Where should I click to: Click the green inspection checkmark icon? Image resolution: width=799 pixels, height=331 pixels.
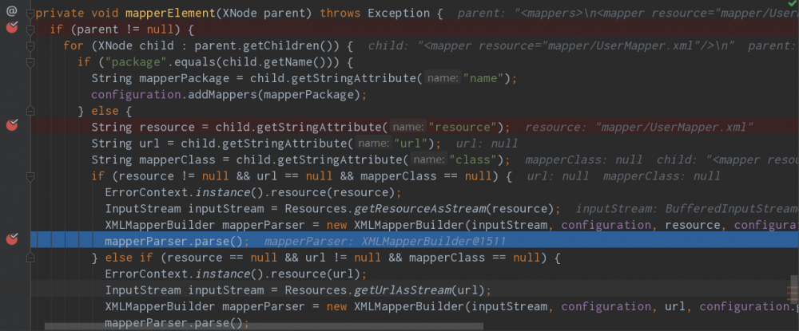point(790,4)
